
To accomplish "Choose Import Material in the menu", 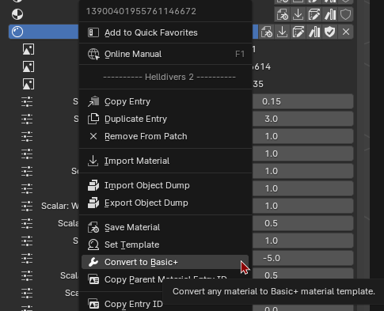I will (x=165, y=161).
